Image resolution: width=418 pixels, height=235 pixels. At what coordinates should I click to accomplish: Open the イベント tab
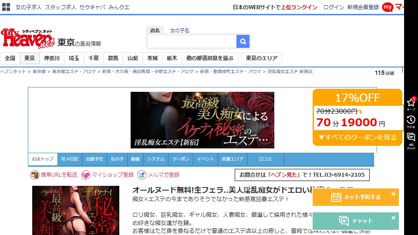point(206,159)
